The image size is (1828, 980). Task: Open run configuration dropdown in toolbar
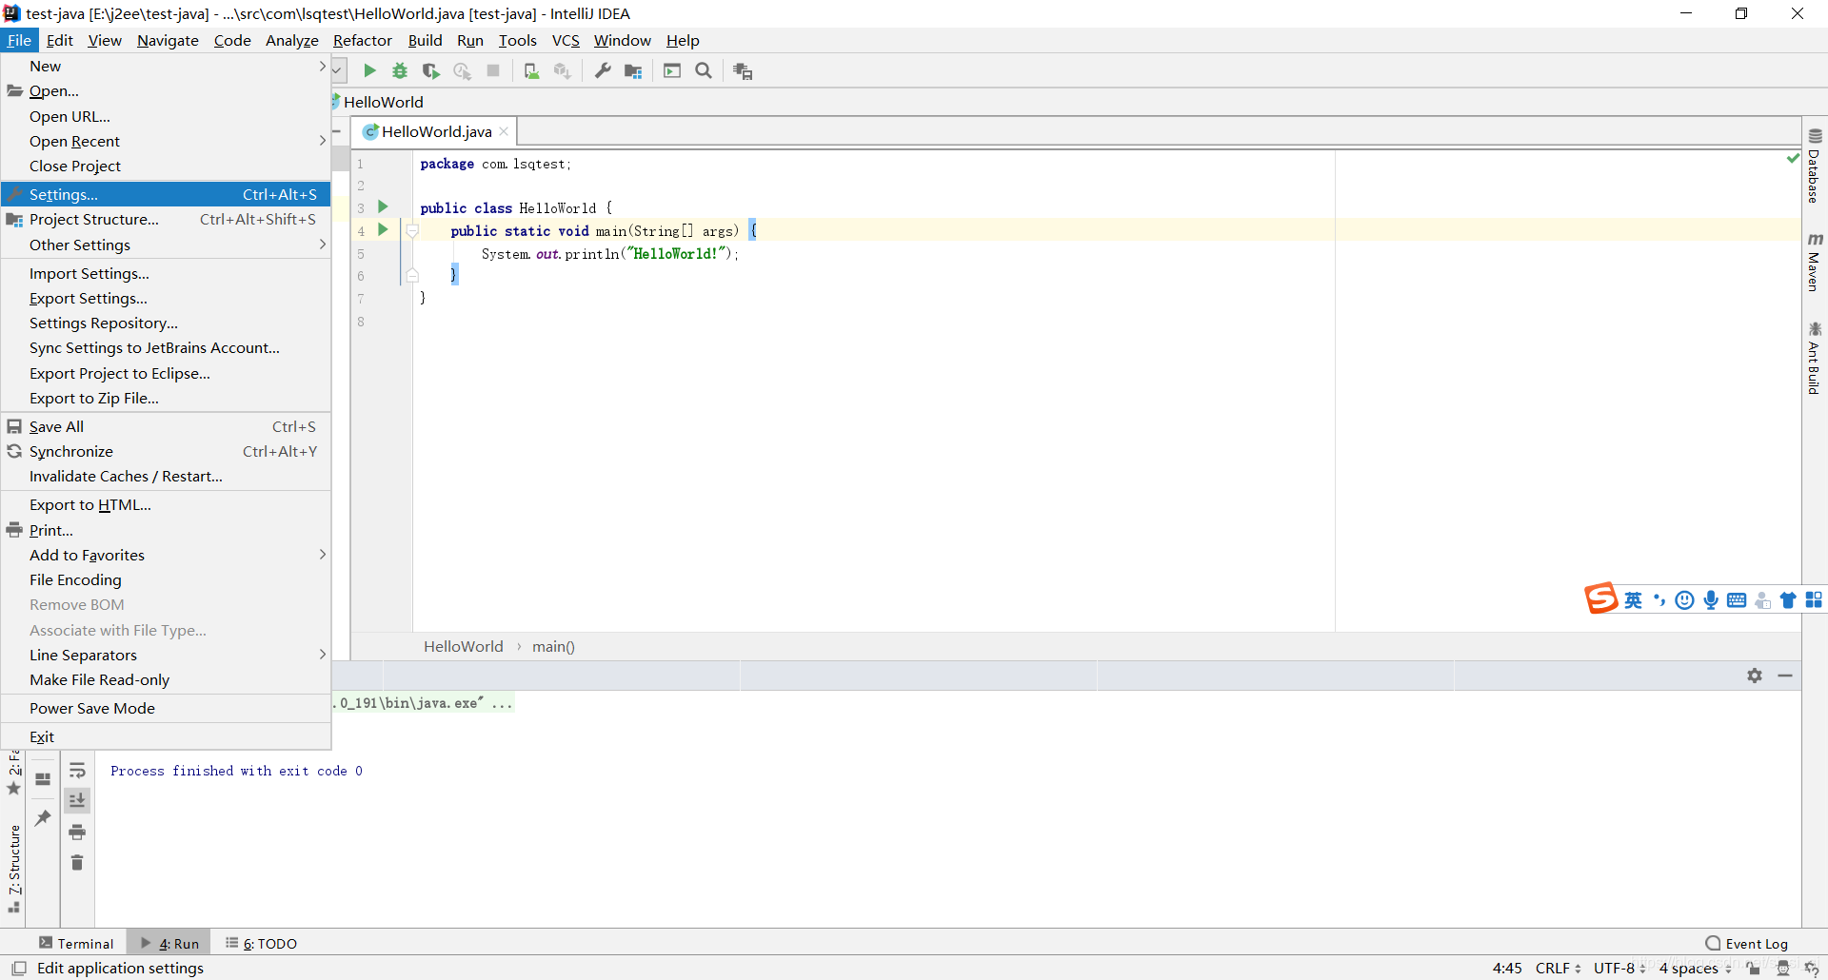tap(337, 70)
